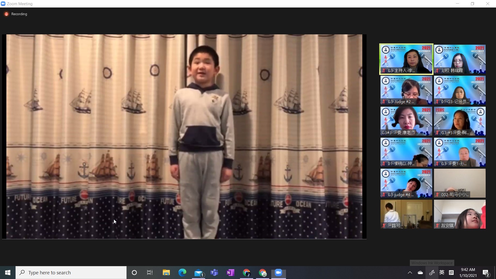This screenshot has width=496, height=279.
Task: Select the G3-评委1 participant tile
Action: point(460,152)
